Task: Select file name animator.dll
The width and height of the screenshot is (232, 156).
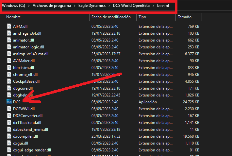Action: pyautogui.click(x=24, y=40)
